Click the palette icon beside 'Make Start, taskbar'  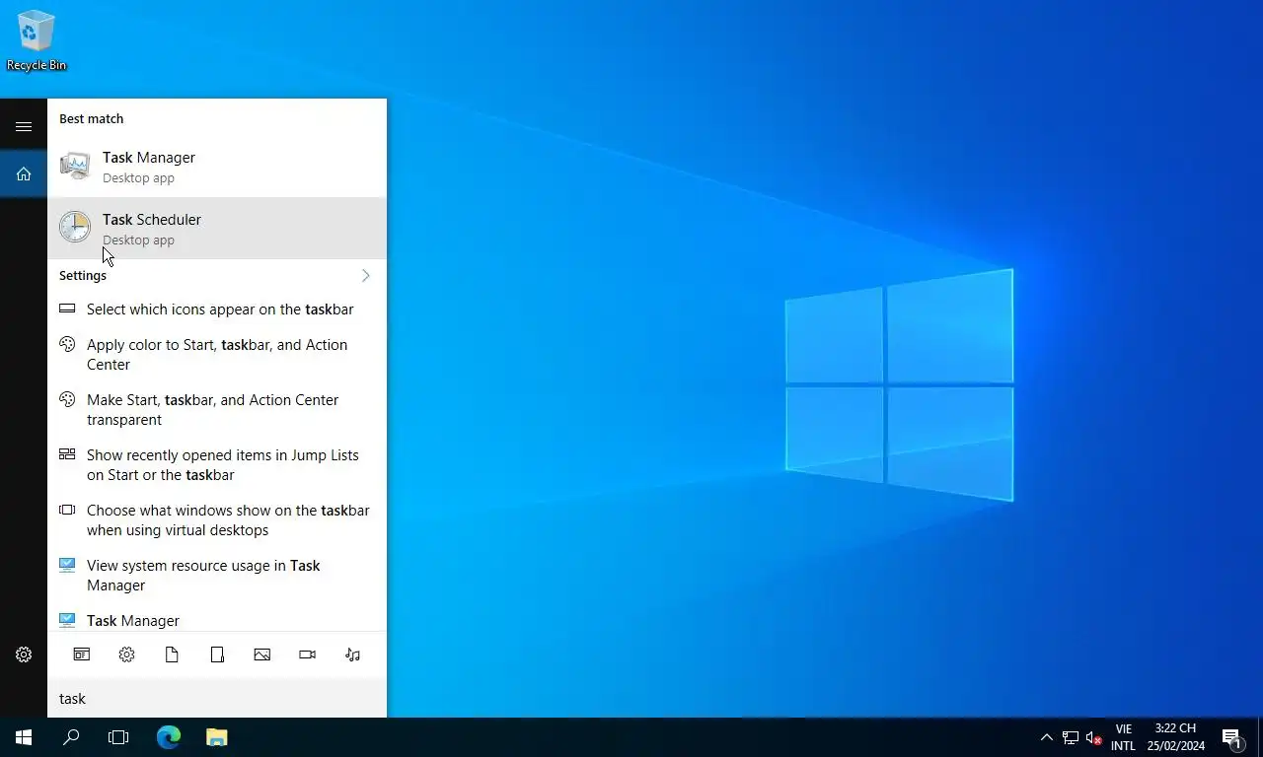(67, 399)
